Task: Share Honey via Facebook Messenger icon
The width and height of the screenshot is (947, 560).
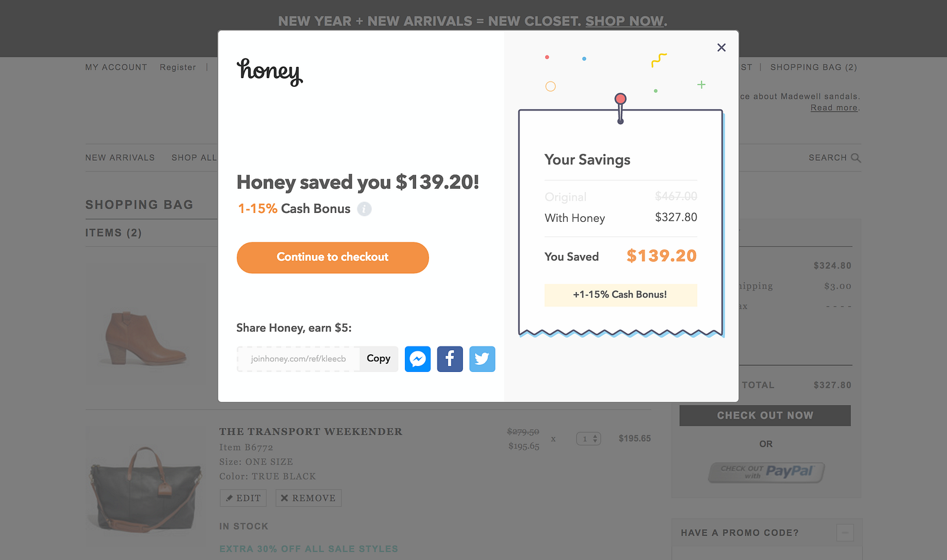Action: click(417, 359)
